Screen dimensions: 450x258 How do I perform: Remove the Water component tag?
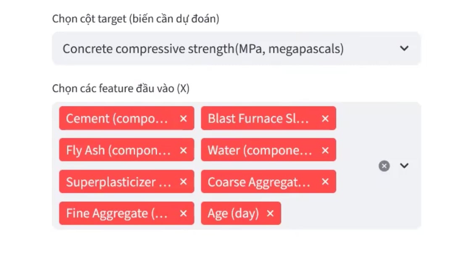pos(325,150)
